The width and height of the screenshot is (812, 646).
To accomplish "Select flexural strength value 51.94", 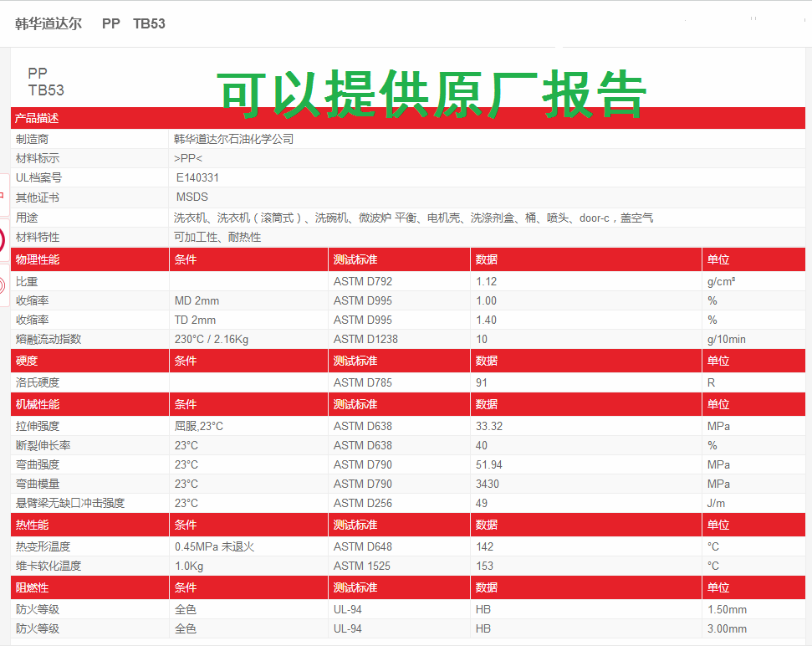I will pos(489,464).
